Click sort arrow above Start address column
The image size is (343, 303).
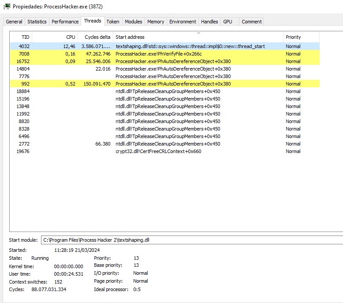point(199,33)
